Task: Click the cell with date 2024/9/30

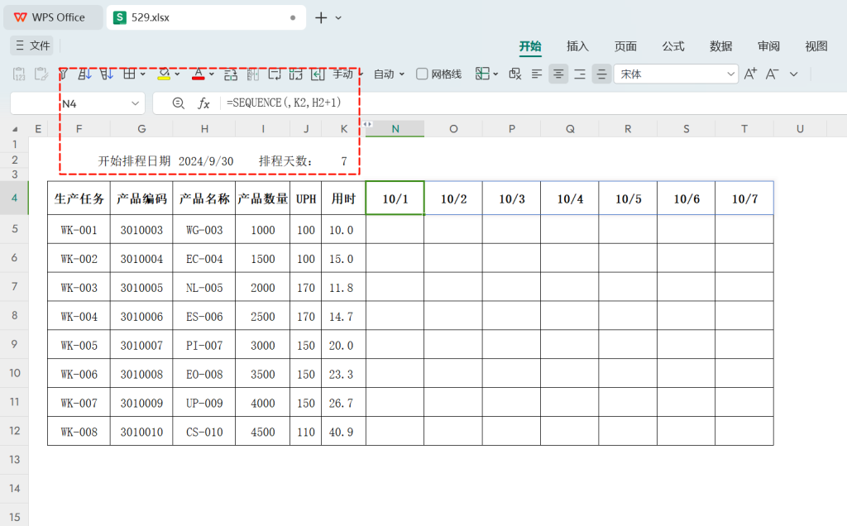Action: click(204, 161)
